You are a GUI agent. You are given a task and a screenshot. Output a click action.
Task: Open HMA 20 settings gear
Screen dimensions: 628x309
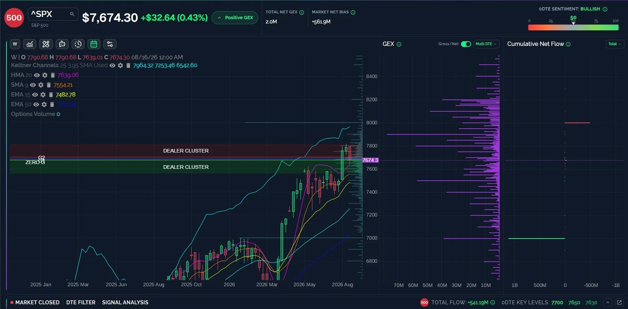tap(45, 75)
